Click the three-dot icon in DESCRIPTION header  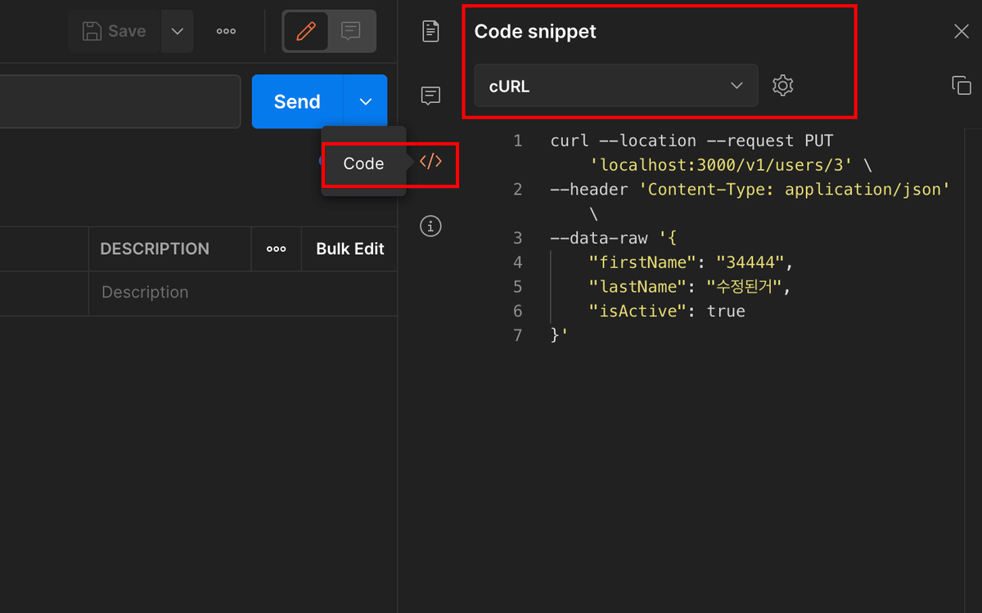[276, 248]
